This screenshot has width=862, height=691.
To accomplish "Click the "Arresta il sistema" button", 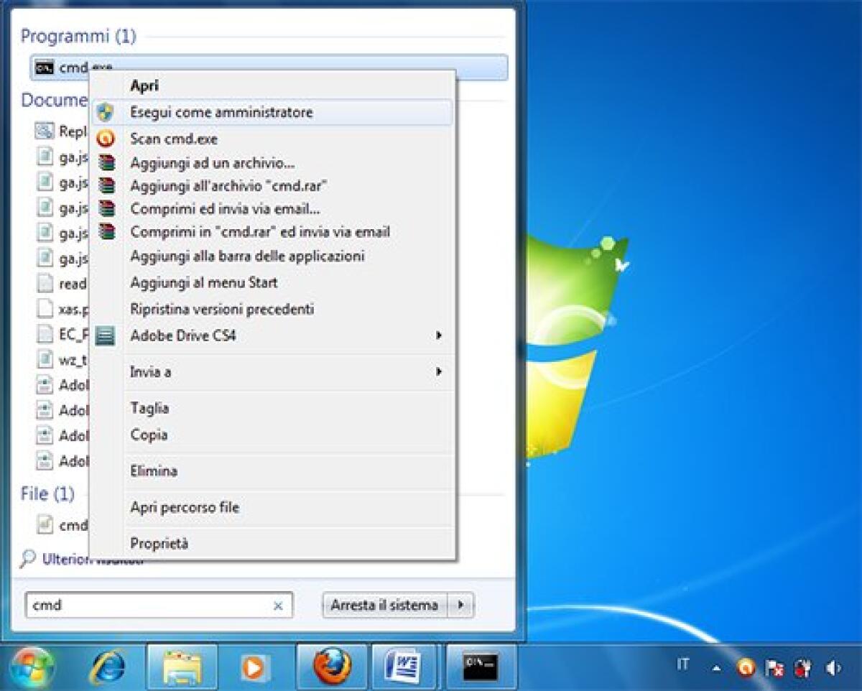I will pos(384,605).
